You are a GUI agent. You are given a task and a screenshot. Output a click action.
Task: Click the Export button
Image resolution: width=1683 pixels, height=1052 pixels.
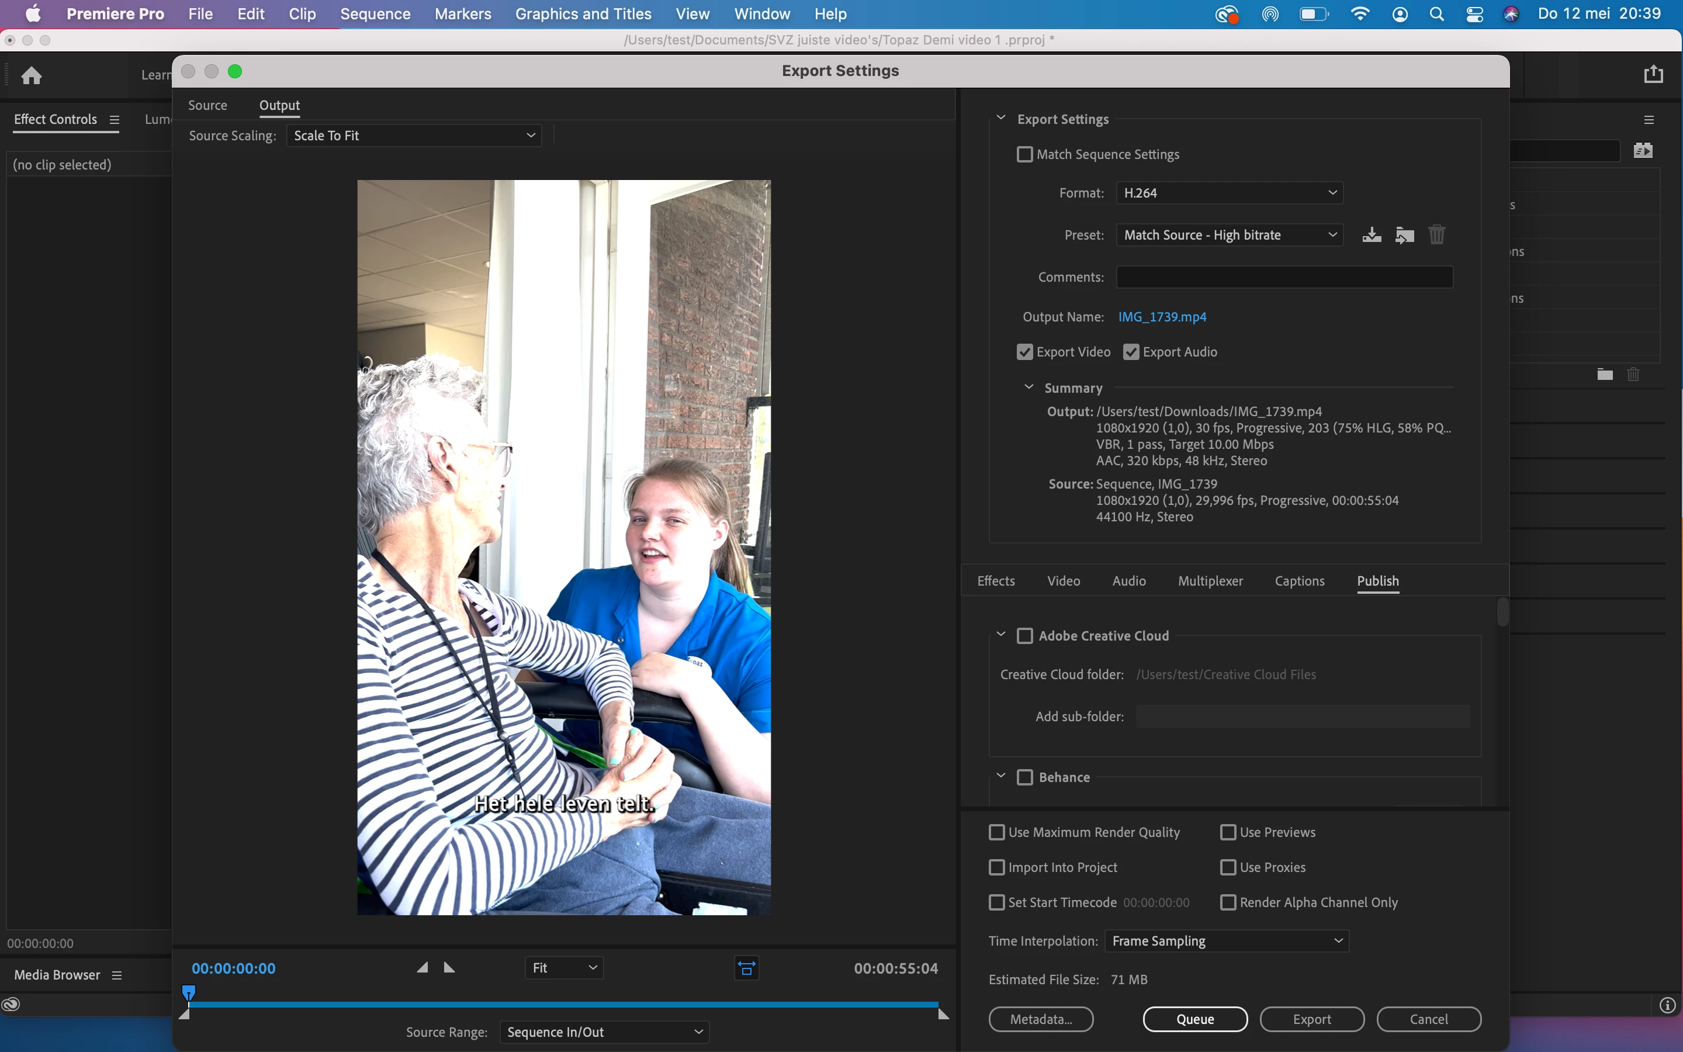1311,1019
